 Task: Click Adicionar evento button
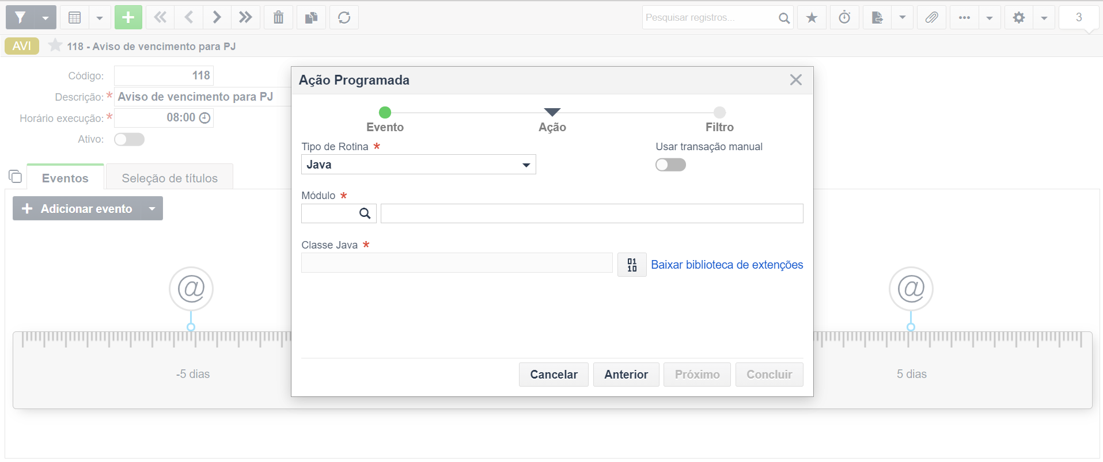coord(77,208)
